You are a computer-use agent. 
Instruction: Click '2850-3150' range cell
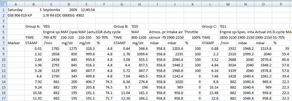point(228,38)
